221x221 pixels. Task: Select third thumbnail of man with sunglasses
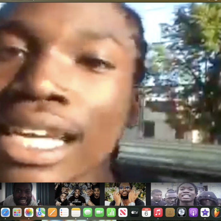[126, 194]
